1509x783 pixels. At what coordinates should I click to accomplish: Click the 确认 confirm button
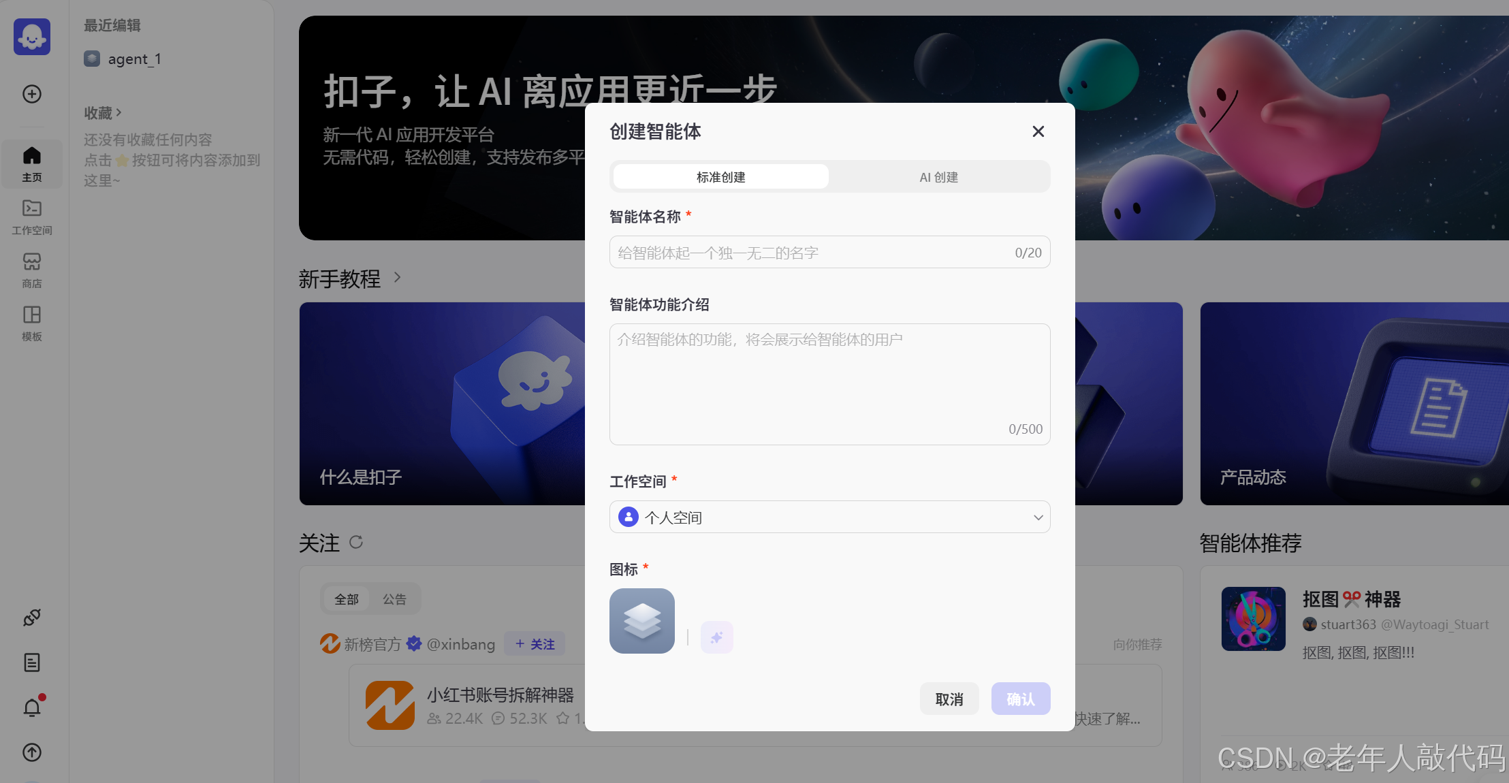coord(1020,699)
